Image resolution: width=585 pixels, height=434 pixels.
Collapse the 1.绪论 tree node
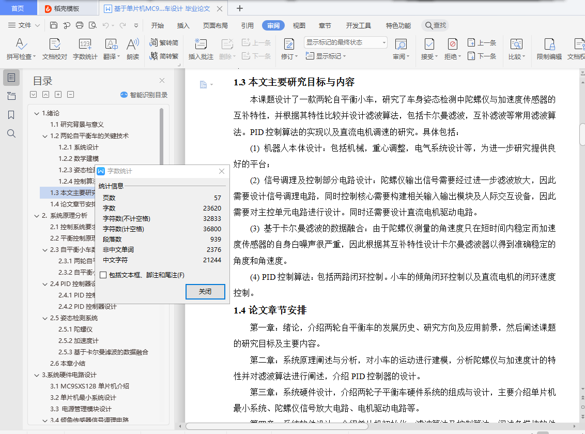tap(37, 113)
